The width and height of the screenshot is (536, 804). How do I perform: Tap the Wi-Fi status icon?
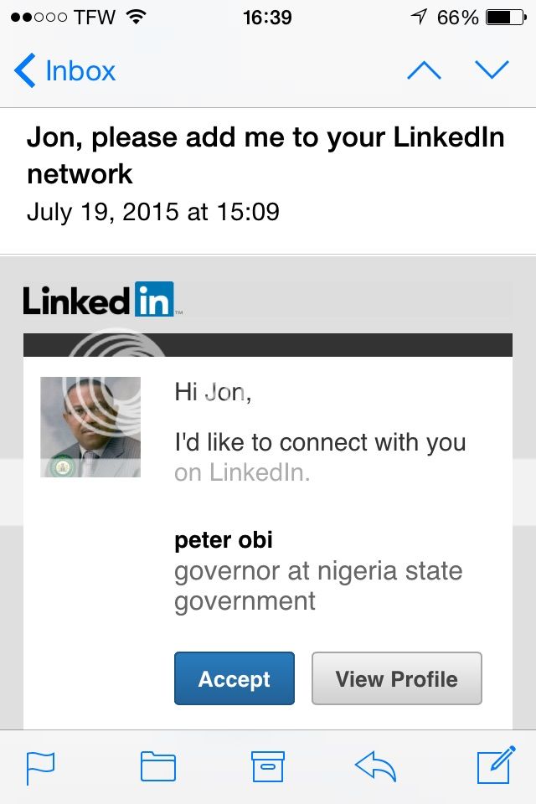point(136,18)
